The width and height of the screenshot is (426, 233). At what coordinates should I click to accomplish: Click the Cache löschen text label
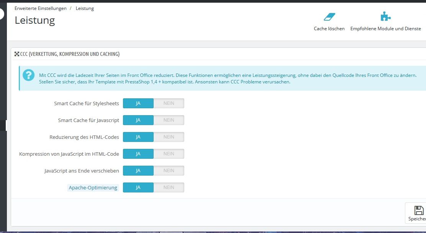[329, 28]
